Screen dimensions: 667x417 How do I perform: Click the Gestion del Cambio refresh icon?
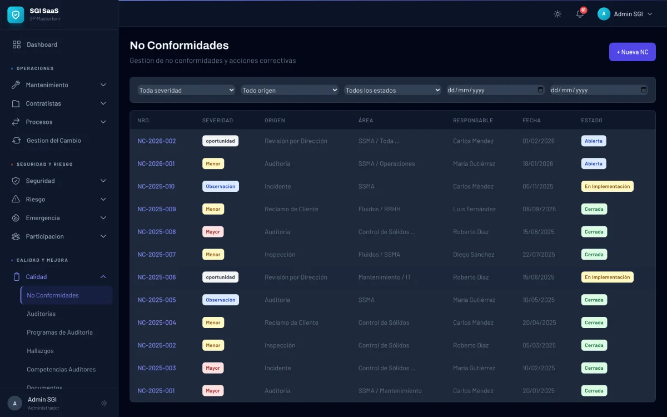pos(17,141)
